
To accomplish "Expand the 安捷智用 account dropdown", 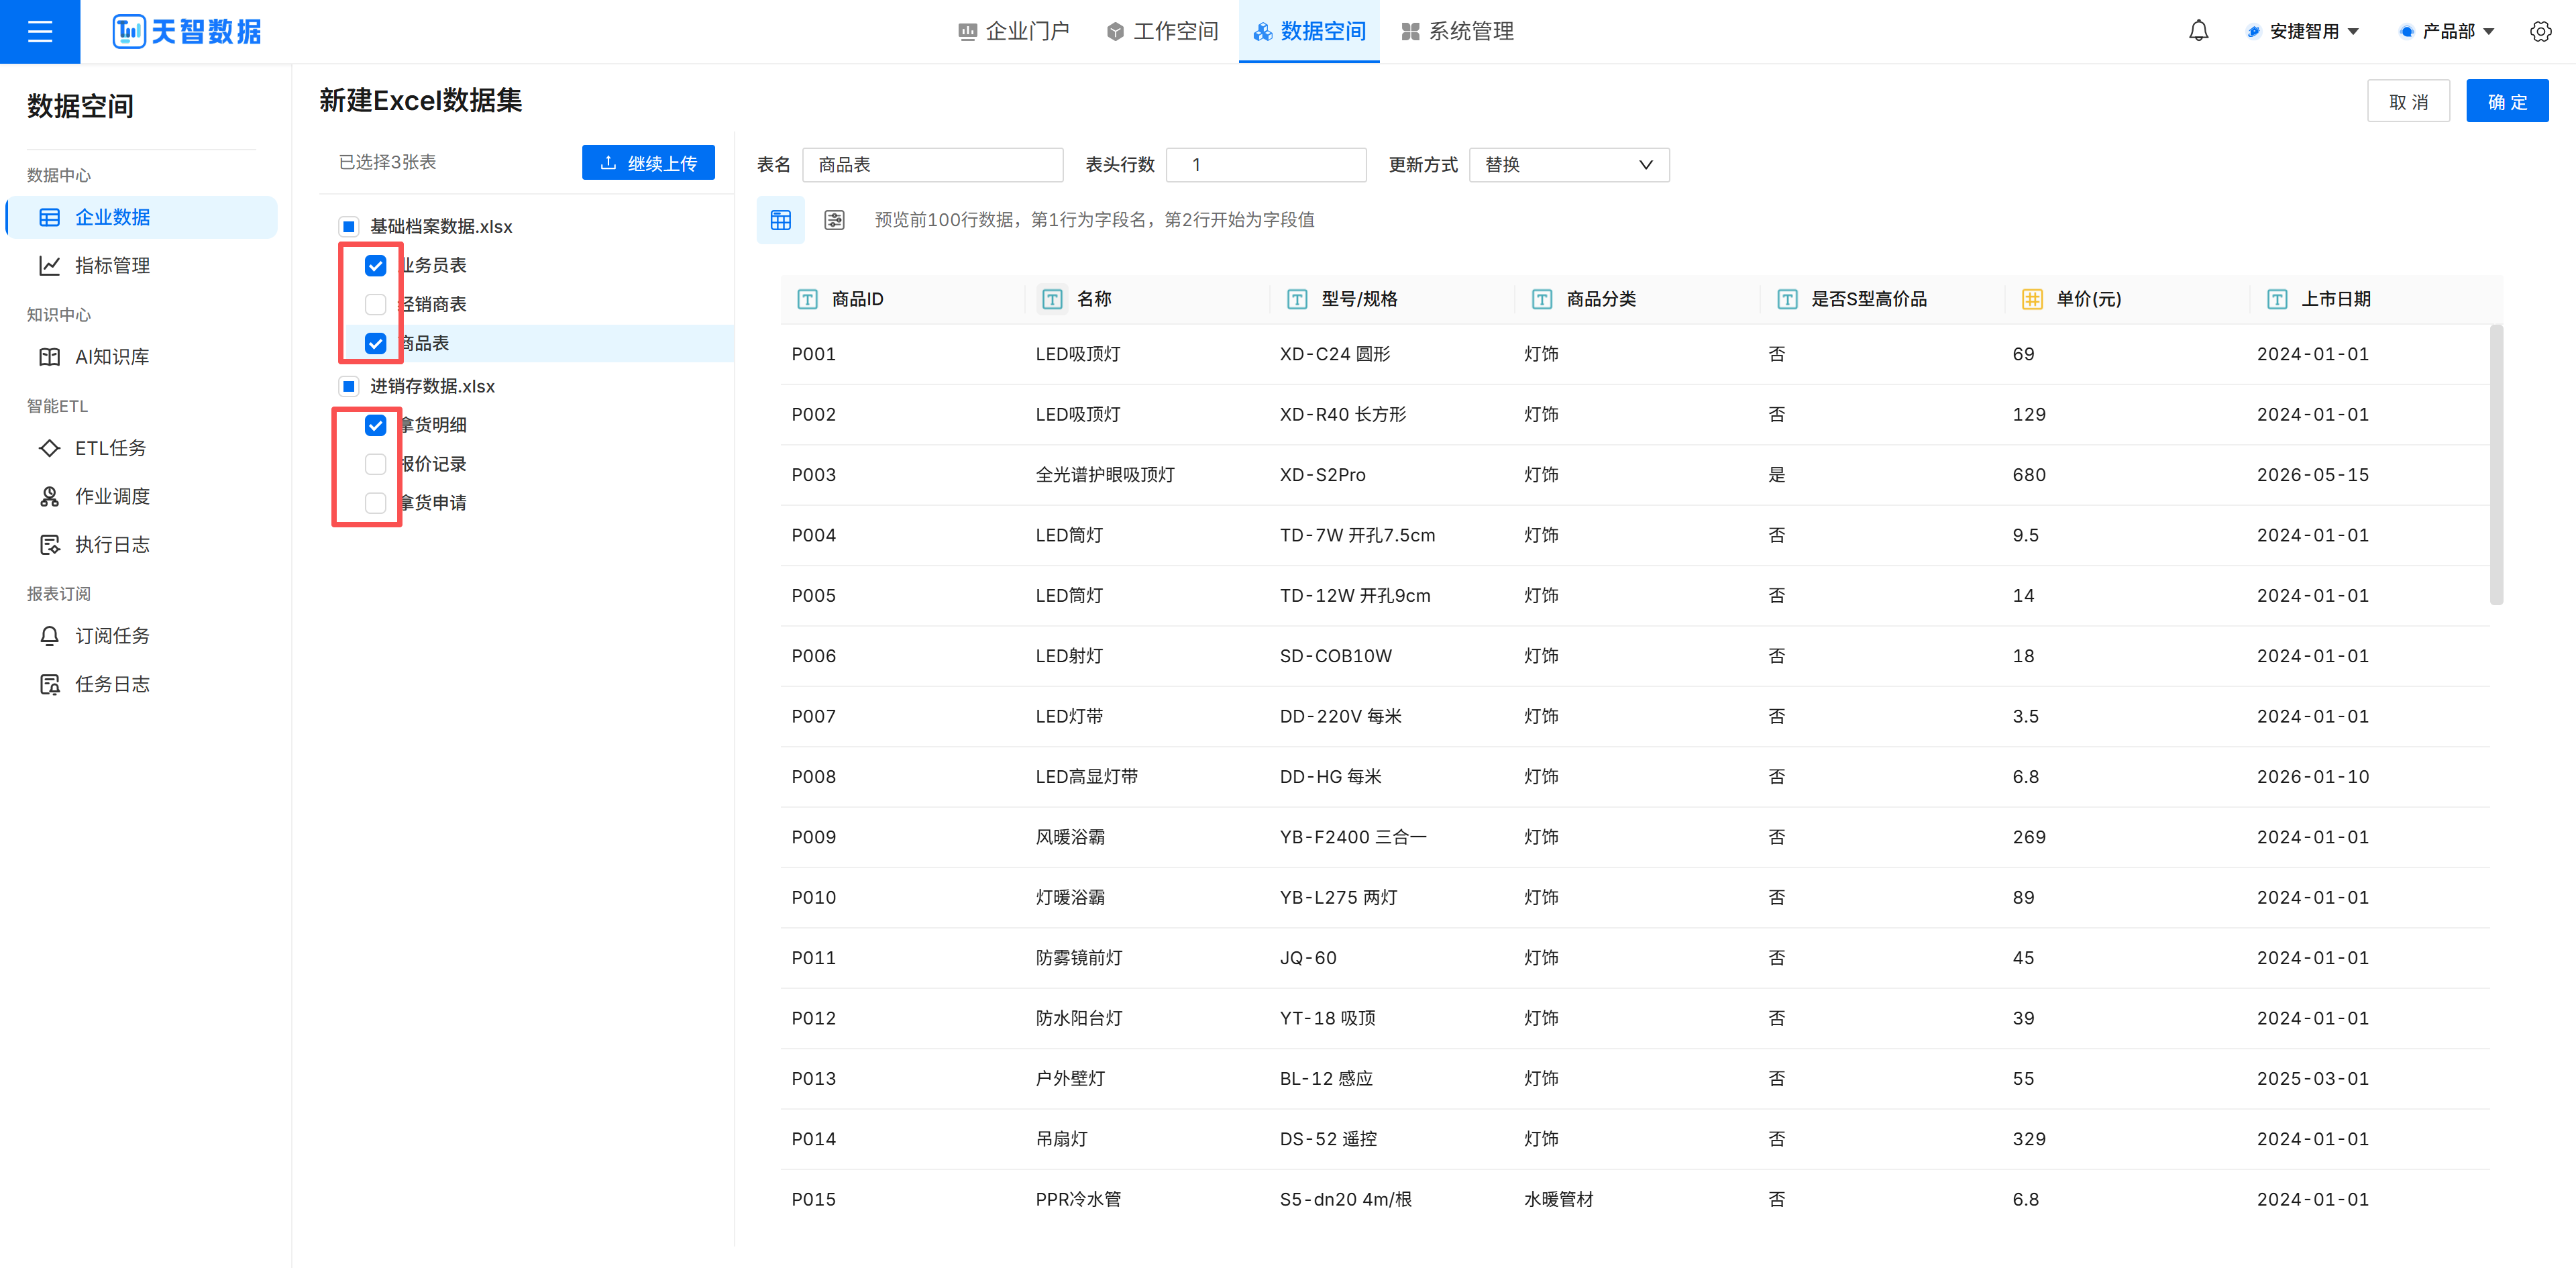I will tap(2304, 31).
